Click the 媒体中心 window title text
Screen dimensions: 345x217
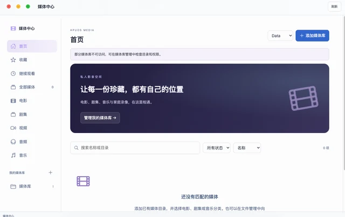(46, 6)
